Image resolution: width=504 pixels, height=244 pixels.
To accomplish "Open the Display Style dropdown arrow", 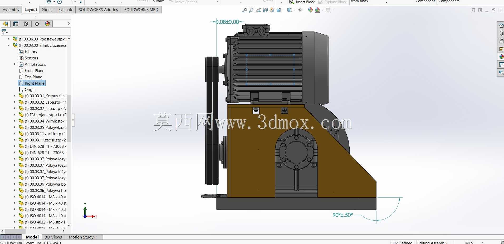I will pos(295,10).
